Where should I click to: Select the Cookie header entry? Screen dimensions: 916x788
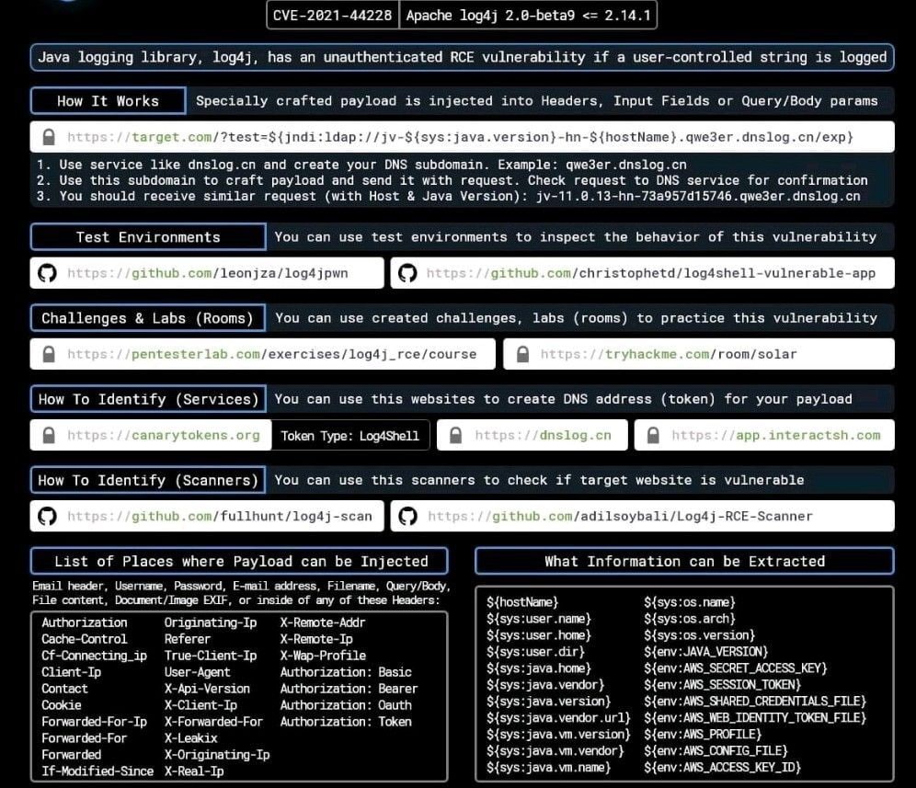click(x=62, y=705)
